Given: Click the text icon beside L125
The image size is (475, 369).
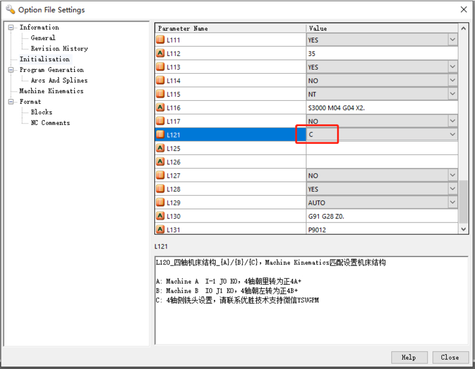Looking at the screenshot, I should (x=160, y=148).
